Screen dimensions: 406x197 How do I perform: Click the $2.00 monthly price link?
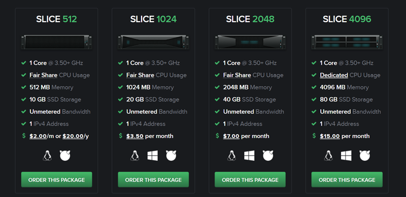[x=38, y=136]
